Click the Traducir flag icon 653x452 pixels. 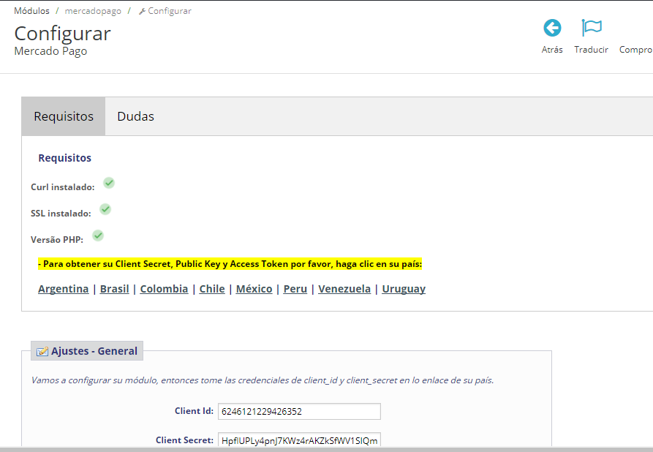point(592,28)
